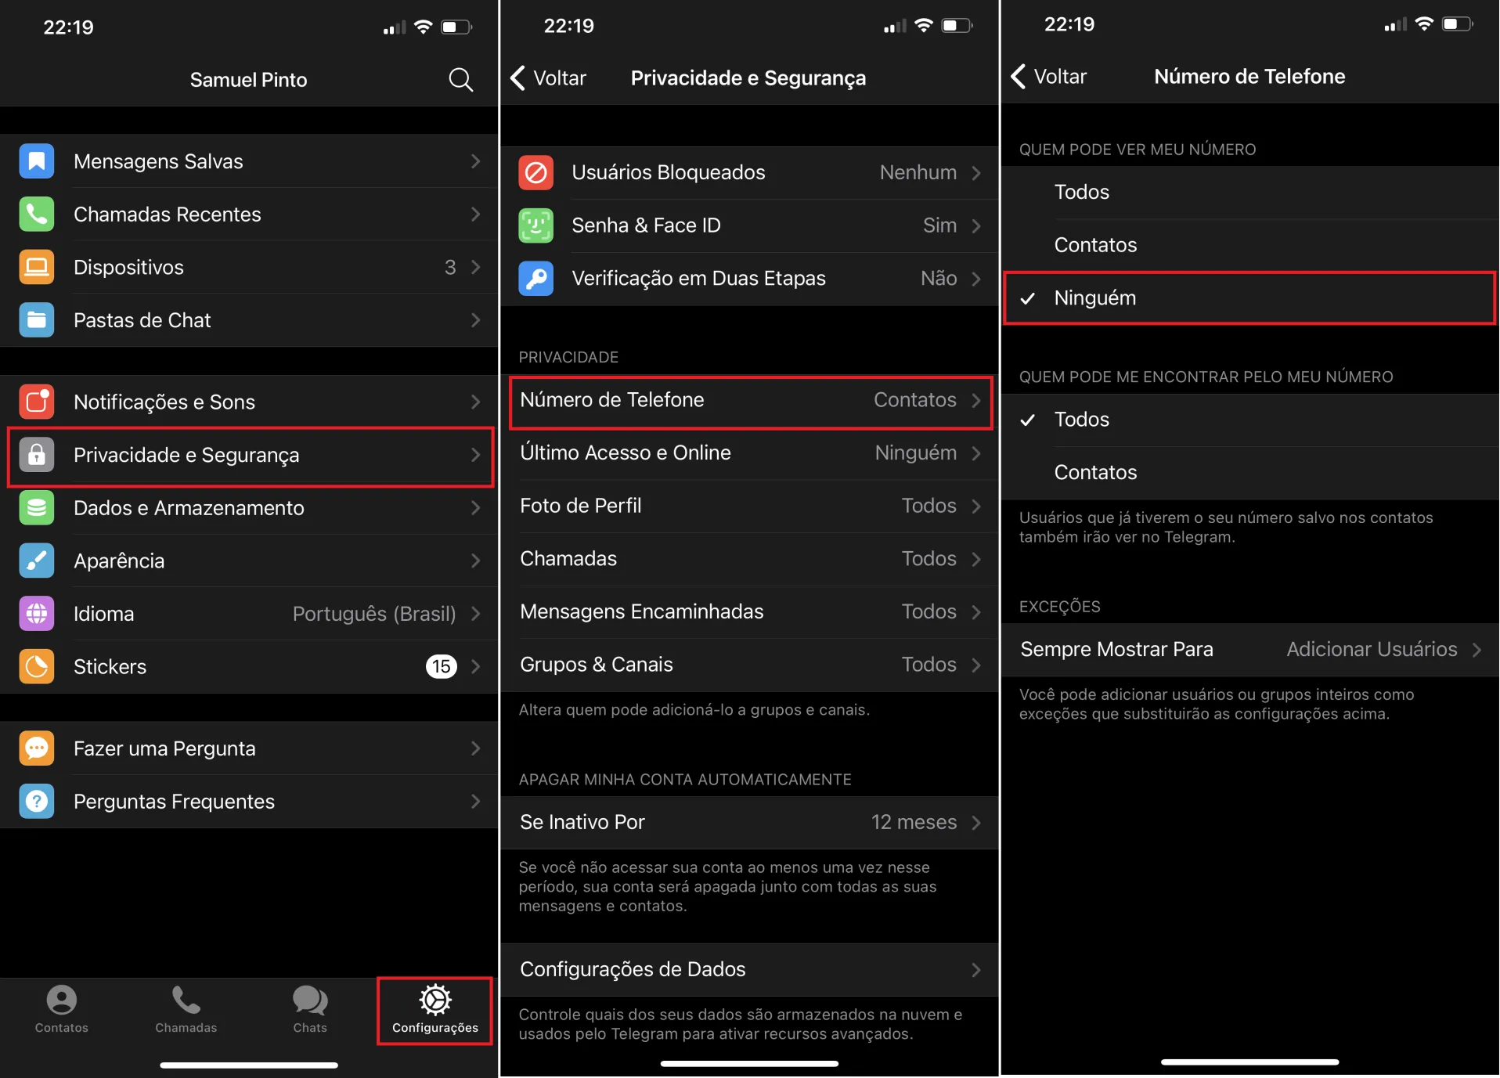This screenshot has height=1078, width=1500.
Task: Tap chevron on Stickers row
Action: [476, 667]
